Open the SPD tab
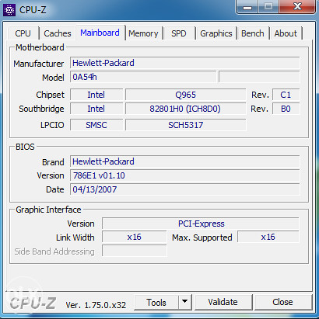This screenshot has height=319, width=319. [x=179, y=33]
